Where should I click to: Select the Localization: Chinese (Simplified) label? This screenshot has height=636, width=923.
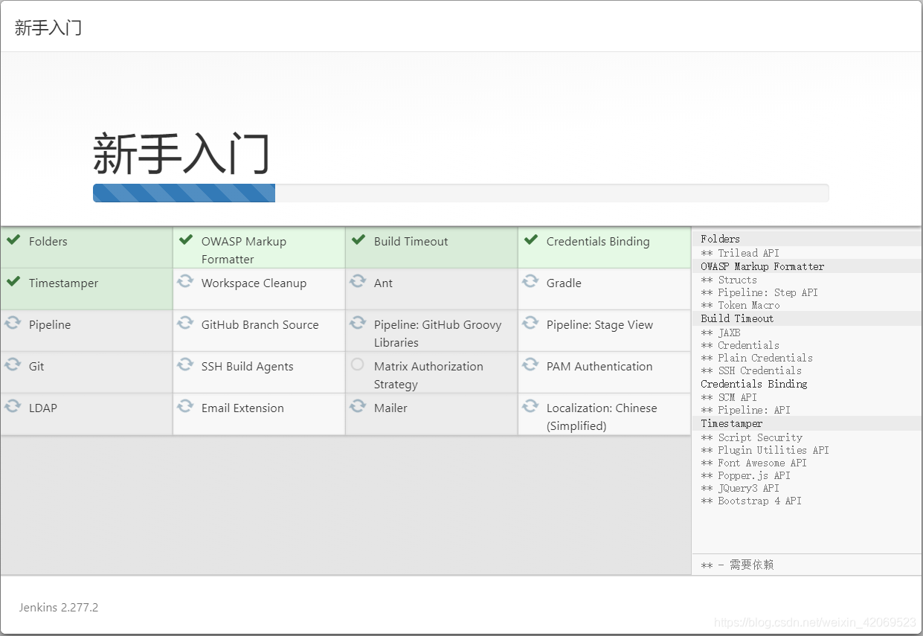click(602, 417)
